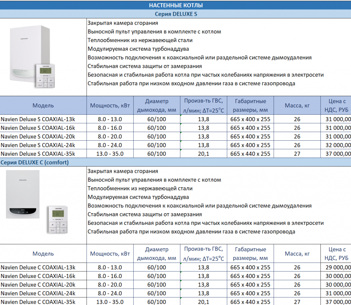Select 'Произв-ть ГВС' header in the Deluxe S table
This screenshot has height=305, width=351.
pos(204,105)
